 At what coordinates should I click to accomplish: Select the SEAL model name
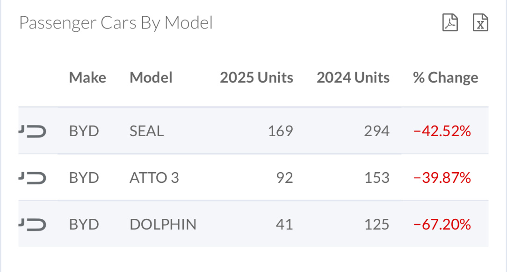147,131
